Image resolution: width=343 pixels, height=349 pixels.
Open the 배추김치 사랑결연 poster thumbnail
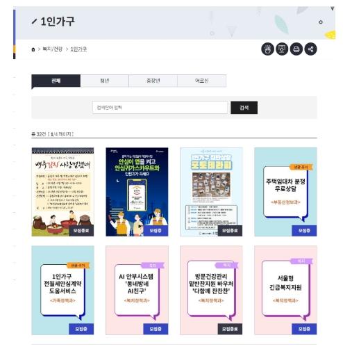62,192
